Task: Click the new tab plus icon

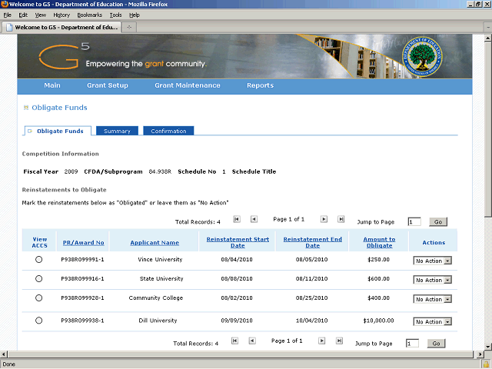Action: 129,28
